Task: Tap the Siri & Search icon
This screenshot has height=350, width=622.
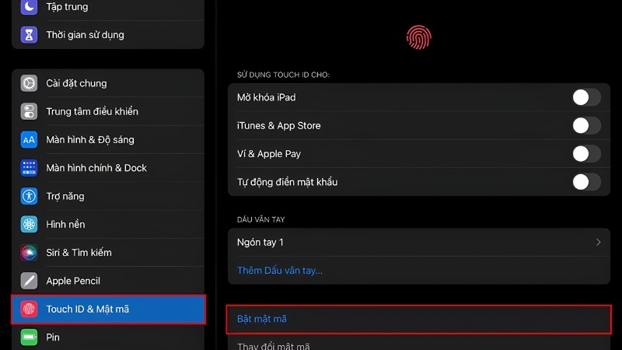Action: point(29,252)
